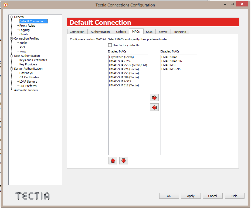251x208 pixels.
Task: Select Proxy Rules in the tree
Action: (x=27, y=26)
